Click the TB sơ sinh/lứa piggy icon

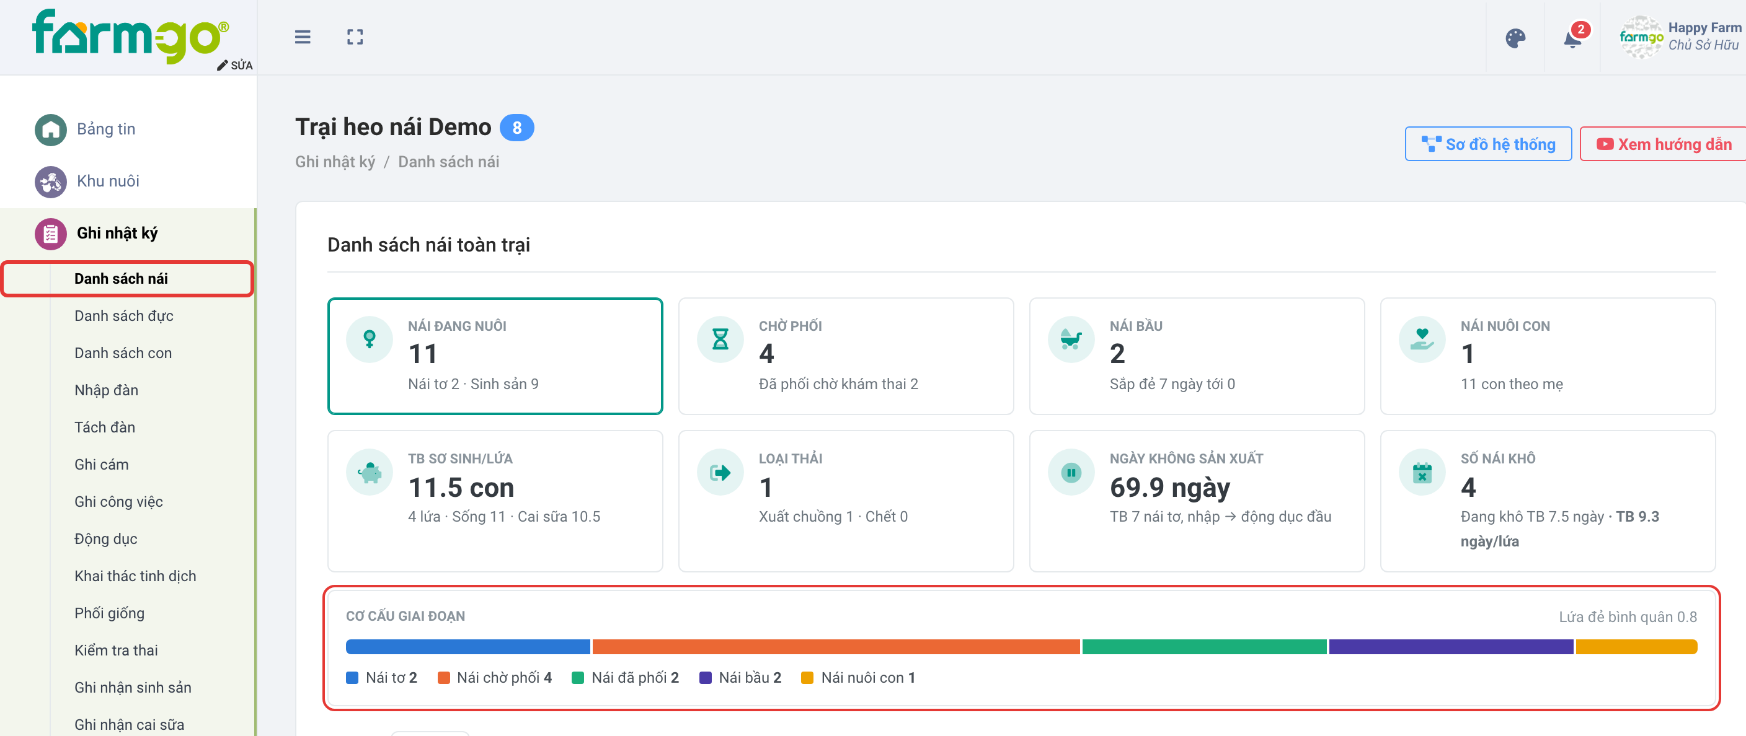click(370, 472)
